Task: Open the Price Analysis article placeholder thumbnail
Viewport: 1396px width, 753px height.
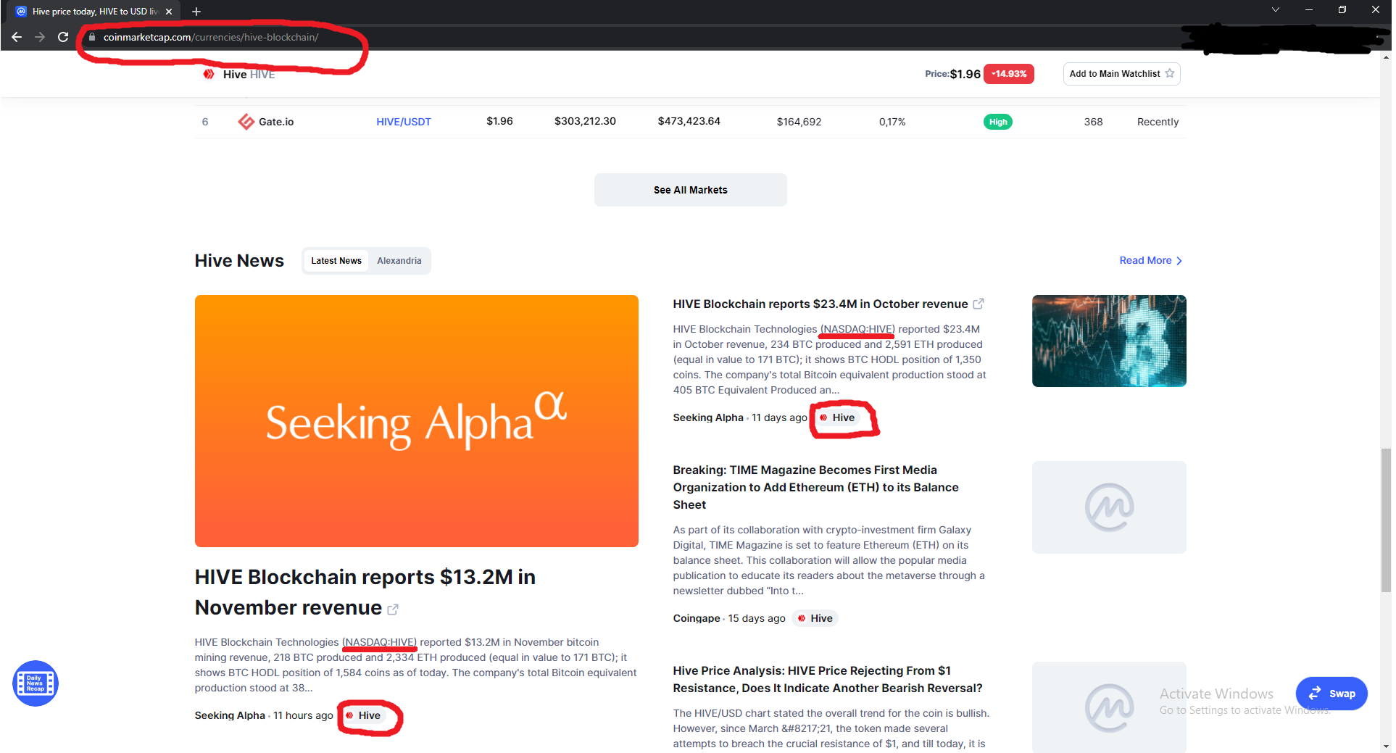Action: click(1109, 707)
